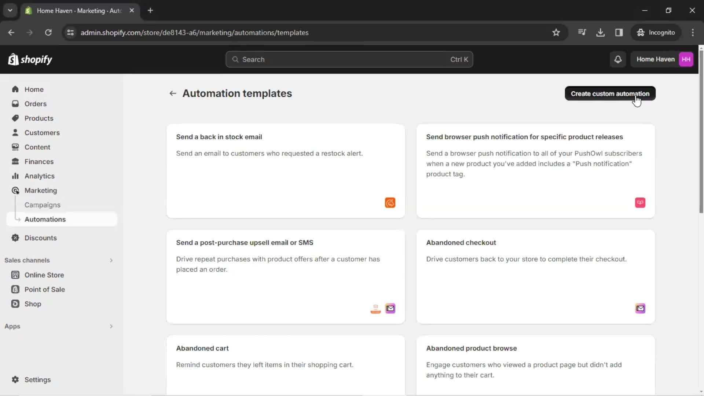The width and height of the screenshot is (704, 396).
Task: Click the back in stock email restock icon
Action: (x=390, y=202)
